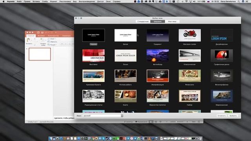Image resolution: width=251 pixels, height=141 pixels.
Task: Select the Редакционная статья theme thumbnail
Action: tap(93, 96)
